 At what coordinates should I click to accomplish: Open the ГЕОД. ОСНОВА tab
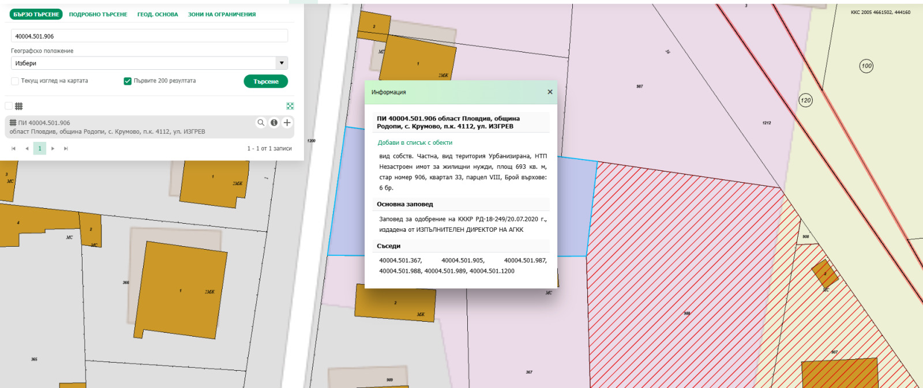coord(157,14)
